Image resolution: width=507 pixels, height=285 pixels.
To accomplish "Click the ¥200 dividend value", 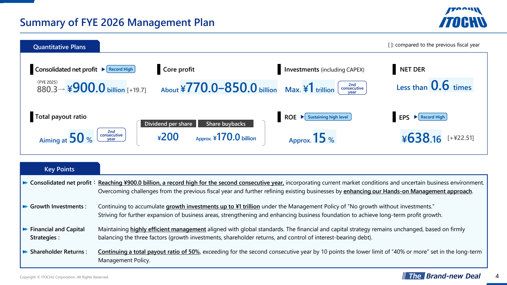I will click(168, 137).
